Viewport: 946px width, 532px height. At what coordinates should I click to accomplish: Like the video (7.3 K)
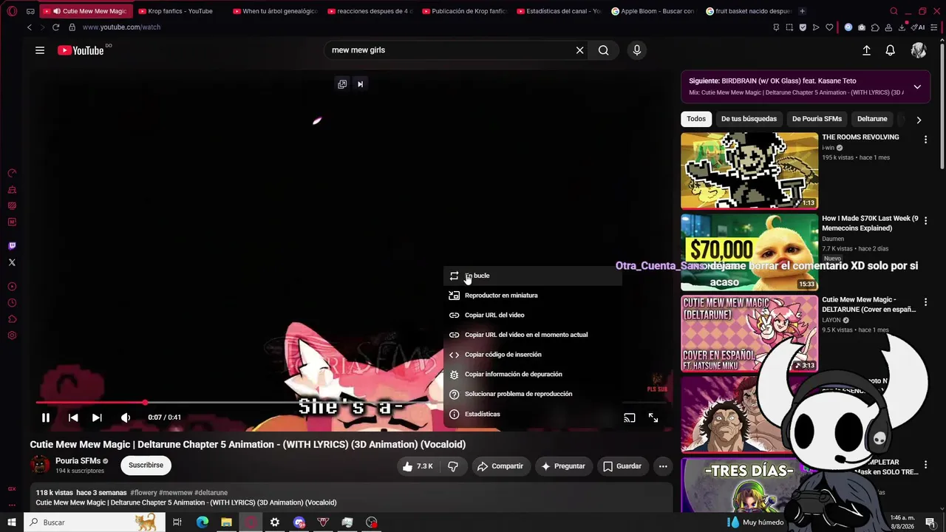click(x=417, y=466)
